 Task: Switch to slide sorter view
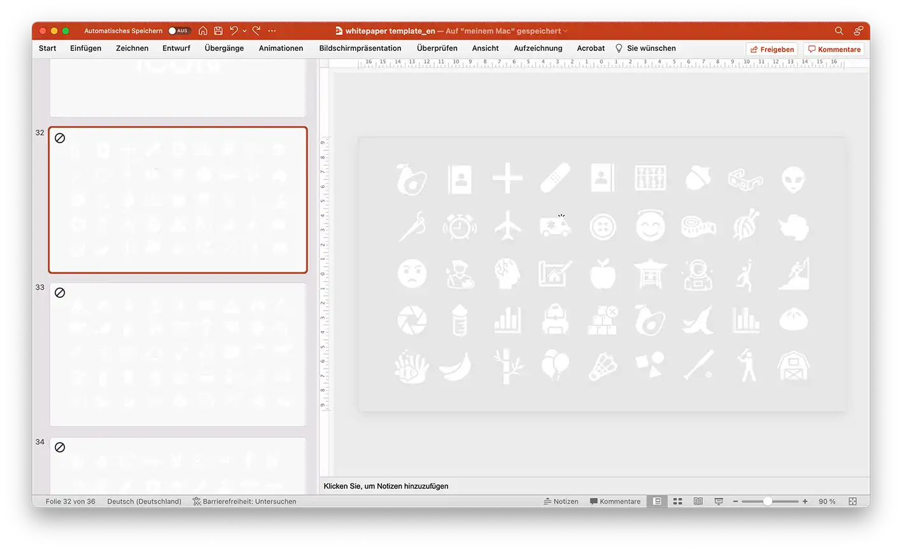click(x=678, y=502)
